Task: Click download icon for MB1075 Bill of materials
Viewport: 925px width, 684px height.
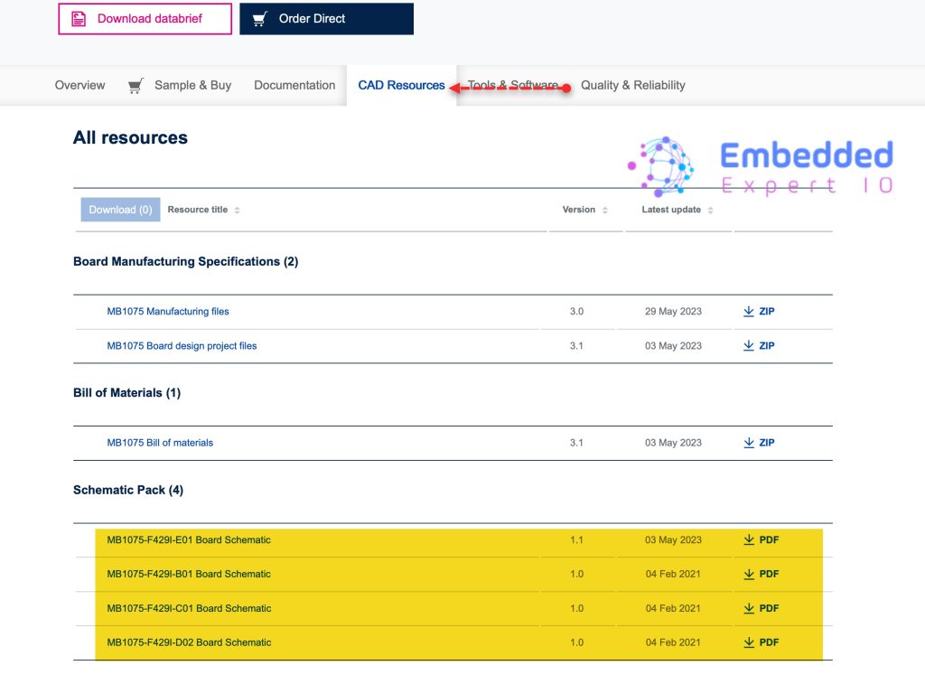Action: click(748, 443)
